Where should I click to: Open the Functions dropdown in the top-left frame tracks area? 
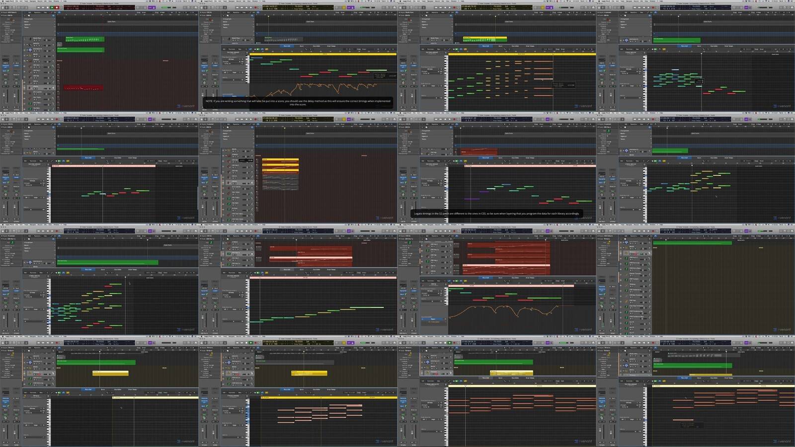click(x=37, y=12)
